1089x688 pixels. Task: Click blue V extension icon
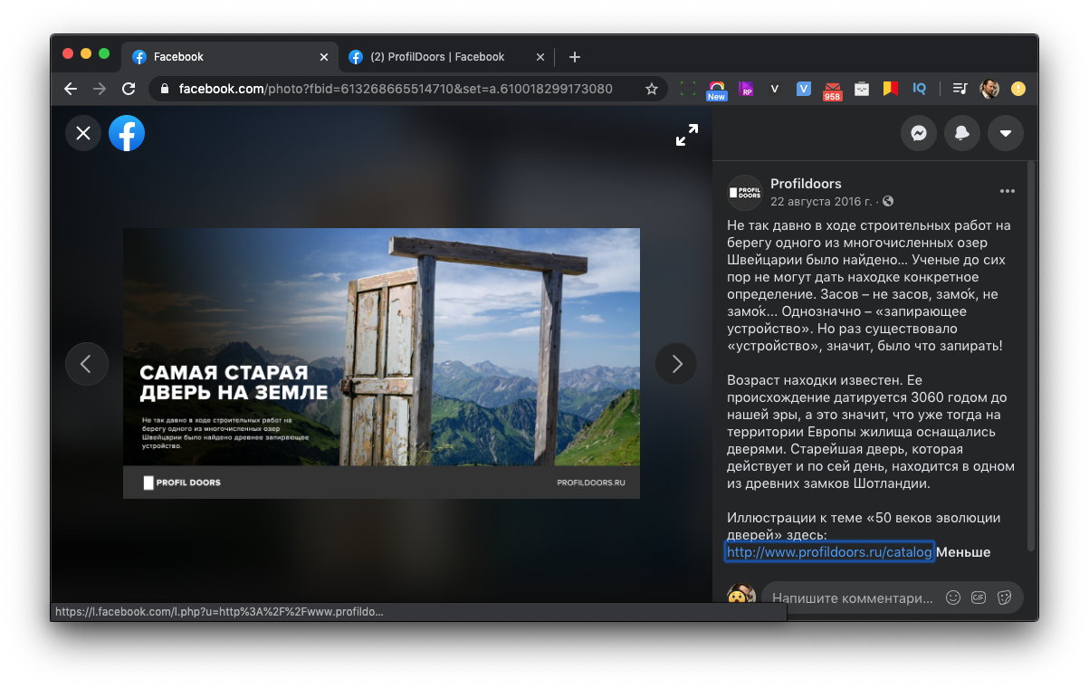coord(804,89)
